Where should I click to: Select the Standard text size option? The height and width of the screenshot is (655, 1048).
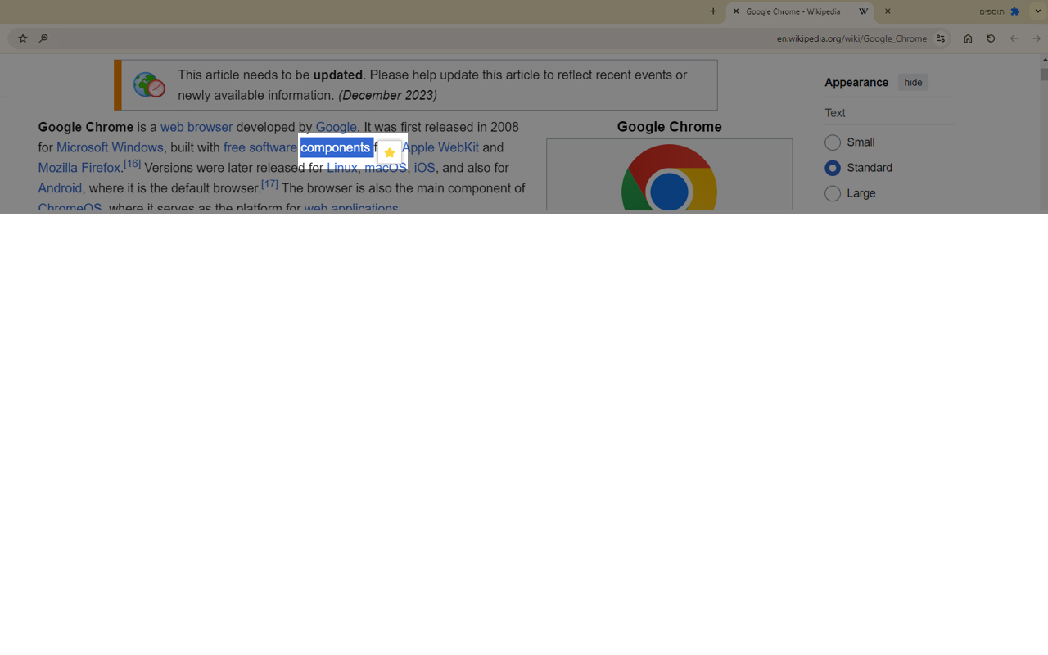833,168
